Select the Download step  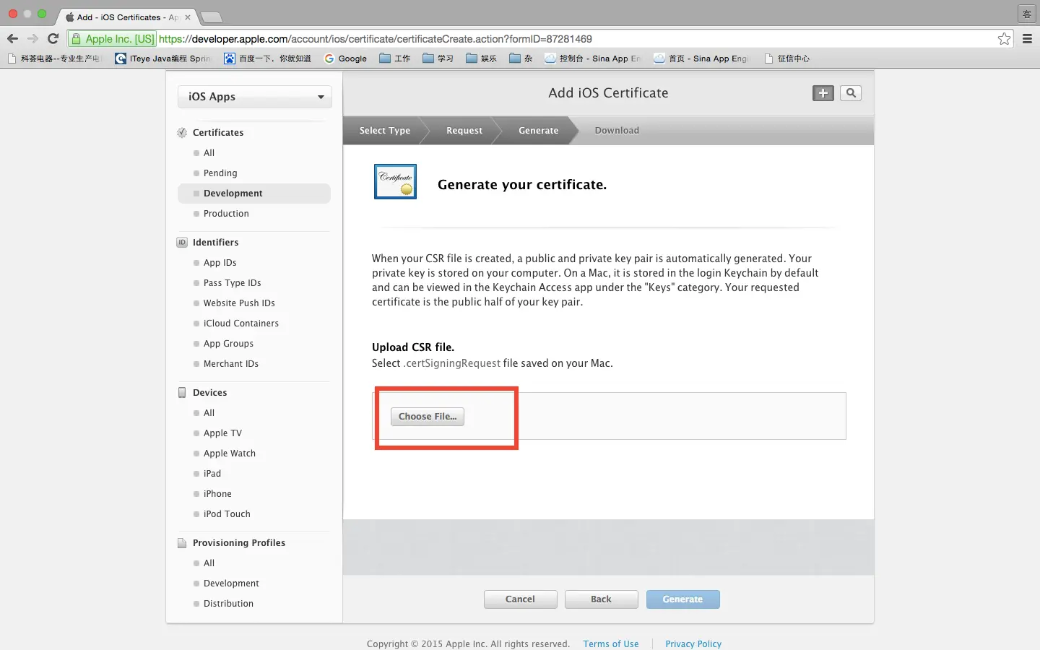tap(617, 131)
